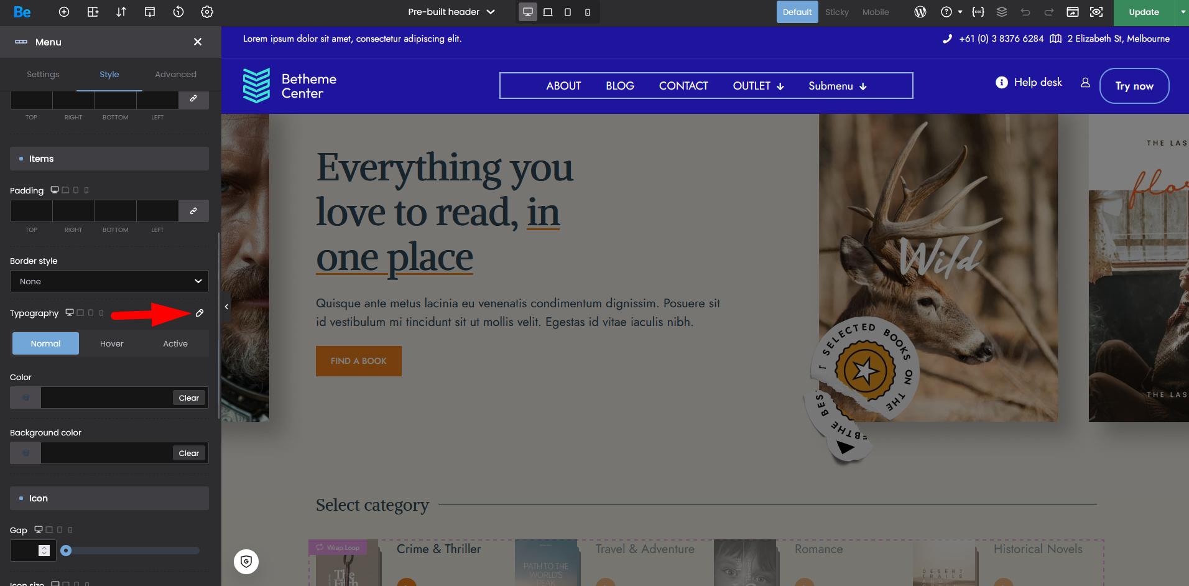Toggle the Items padding link values button
1189x586 pixels.
[193, 211]
